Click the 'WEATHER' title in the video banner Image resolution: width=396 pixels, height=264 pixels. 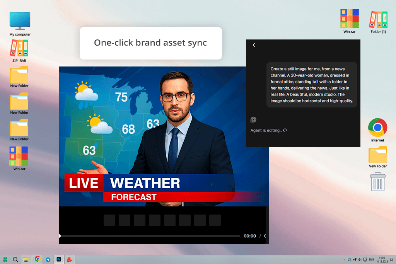145,183
